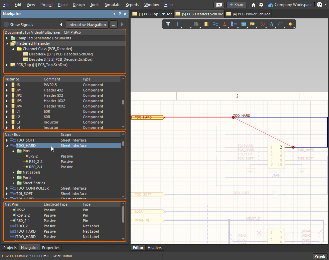Image resolution: width=329 pixels, height=260 pixels.
Task: Click the selection filter funnel icon
Action: [168, 24]
